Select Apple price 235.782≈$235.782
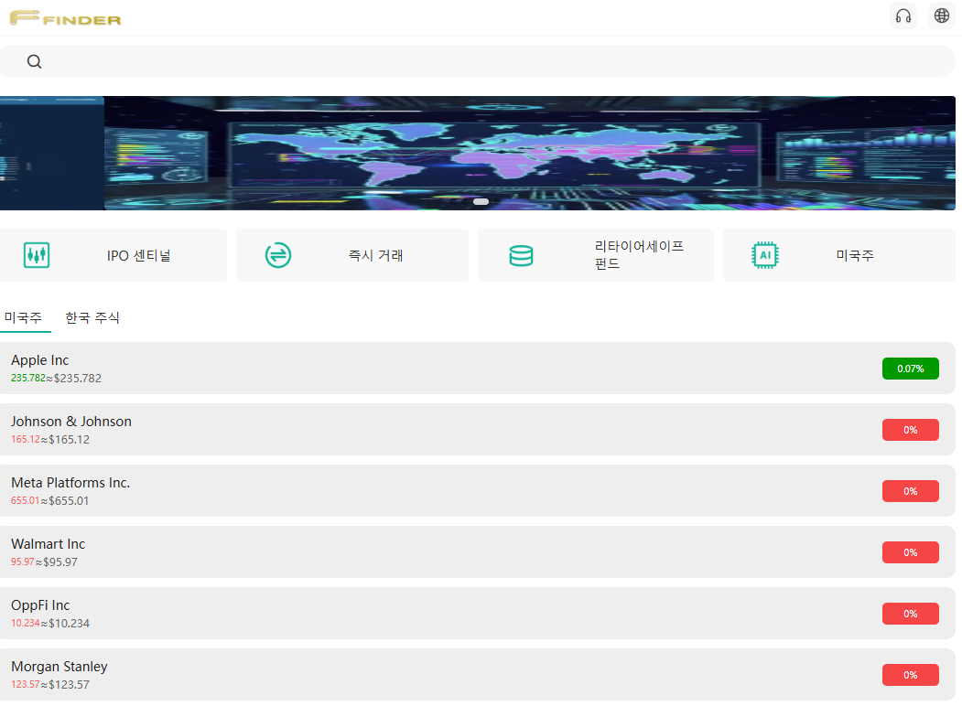Viewport: 962px width, 706px height. (x=56, y=378)
